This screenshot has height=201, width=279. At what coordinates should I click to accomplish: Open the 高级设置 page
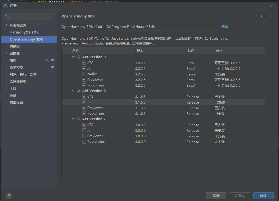point(29,103)
